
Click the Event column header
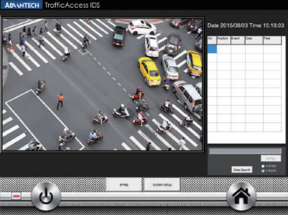[x=238, y=40]
